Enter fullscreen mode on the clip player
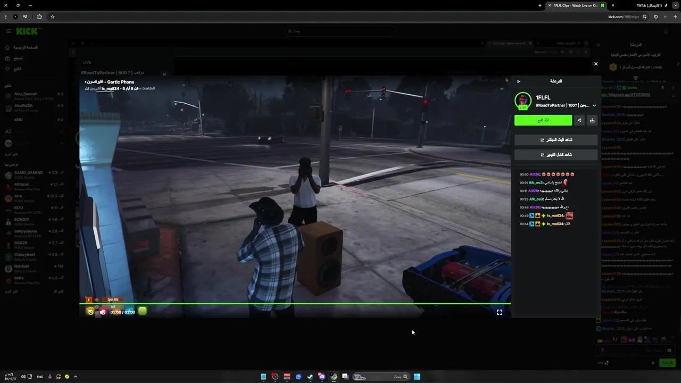Screen dimensions: 681x383 coord(500,312)
